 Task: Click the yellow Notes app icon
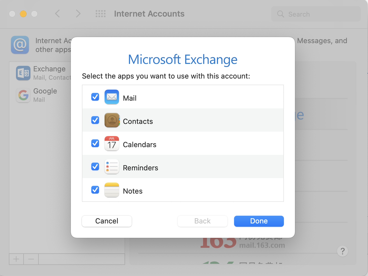pyautogui.click(x=112, y=190)
